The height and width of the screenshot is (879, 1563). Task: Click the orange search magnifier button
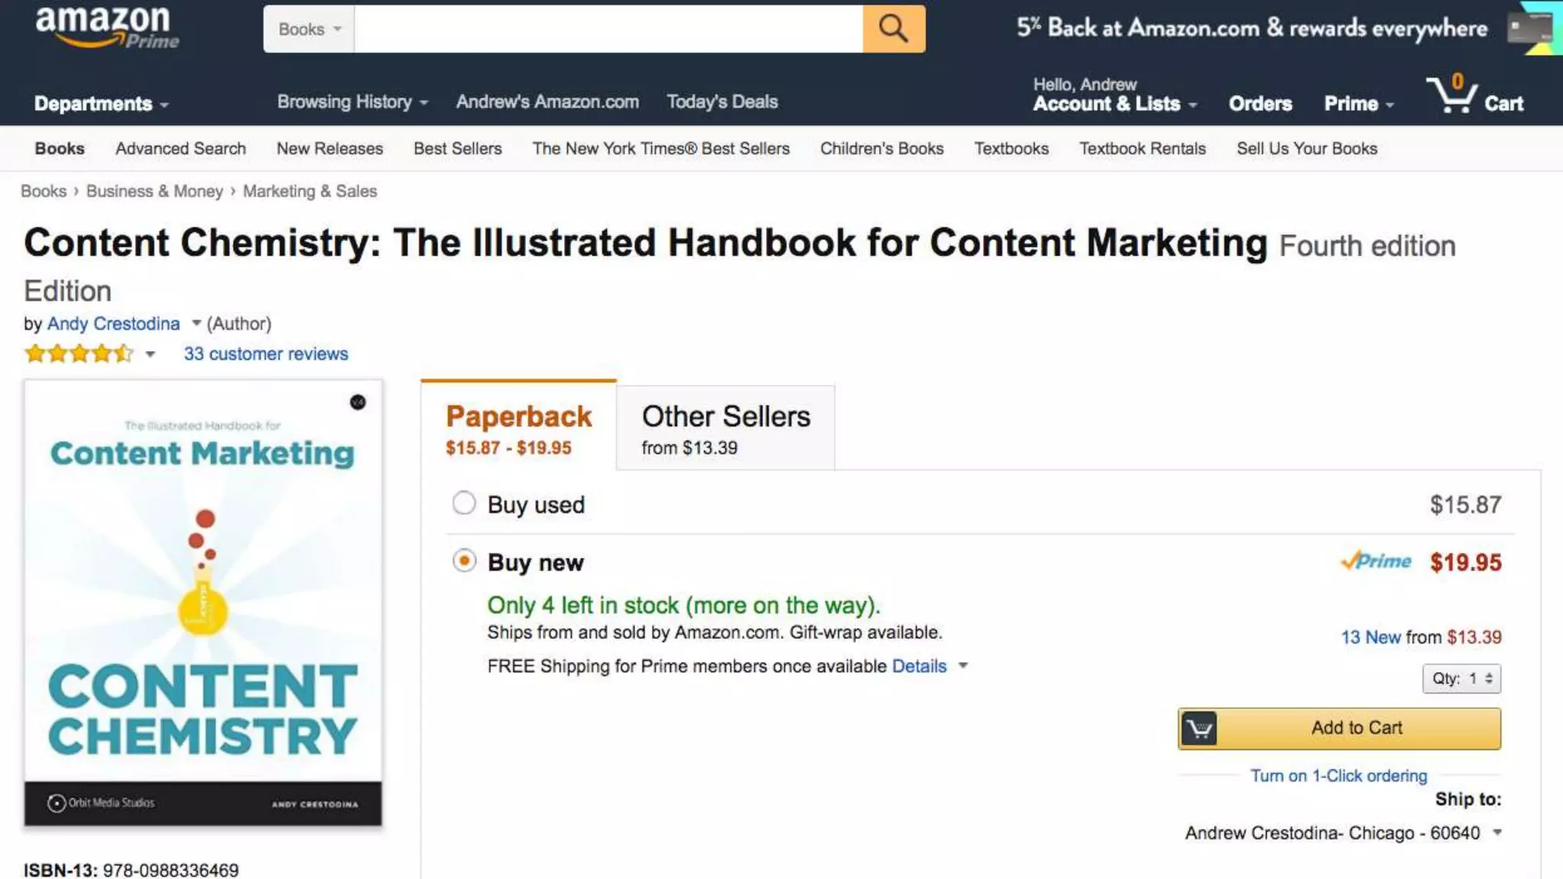pyautogui.click(x=894, y=29)
